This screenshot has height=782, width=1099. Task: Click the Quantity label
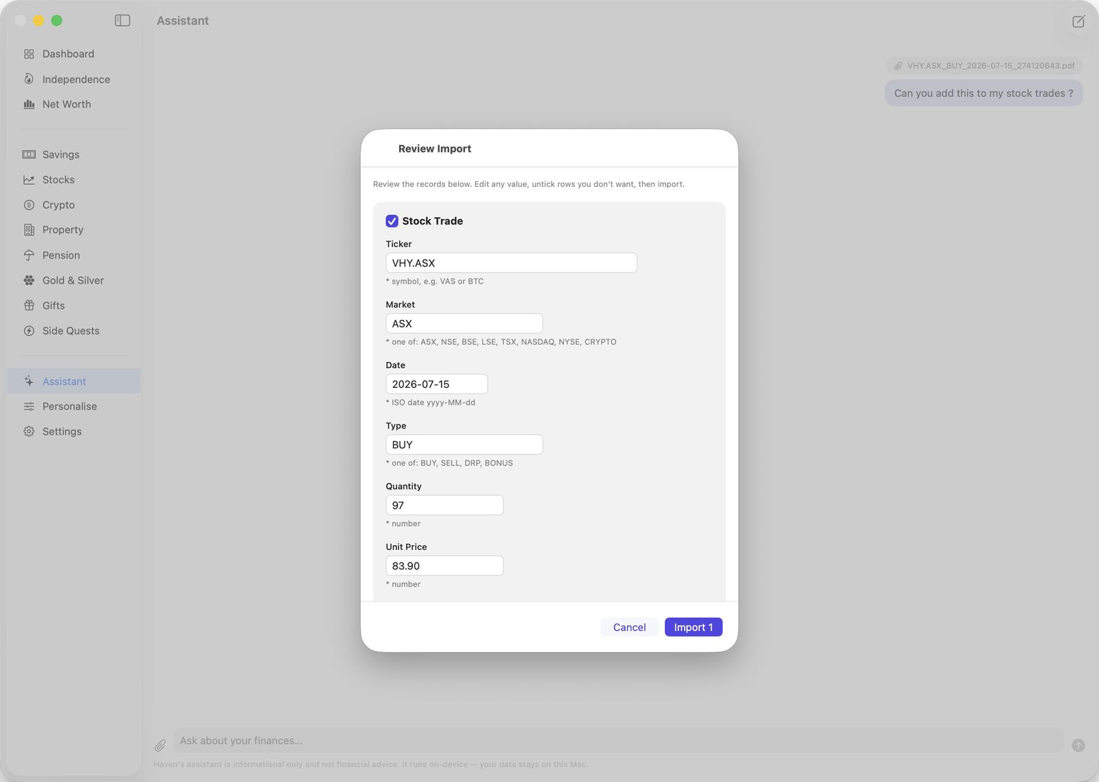click(x=404, y=486)
